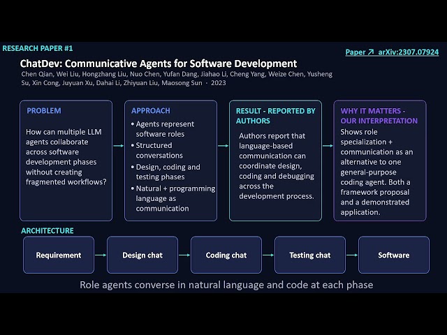Click the Testing chat box
447x335 pixels.
(310, 255)
